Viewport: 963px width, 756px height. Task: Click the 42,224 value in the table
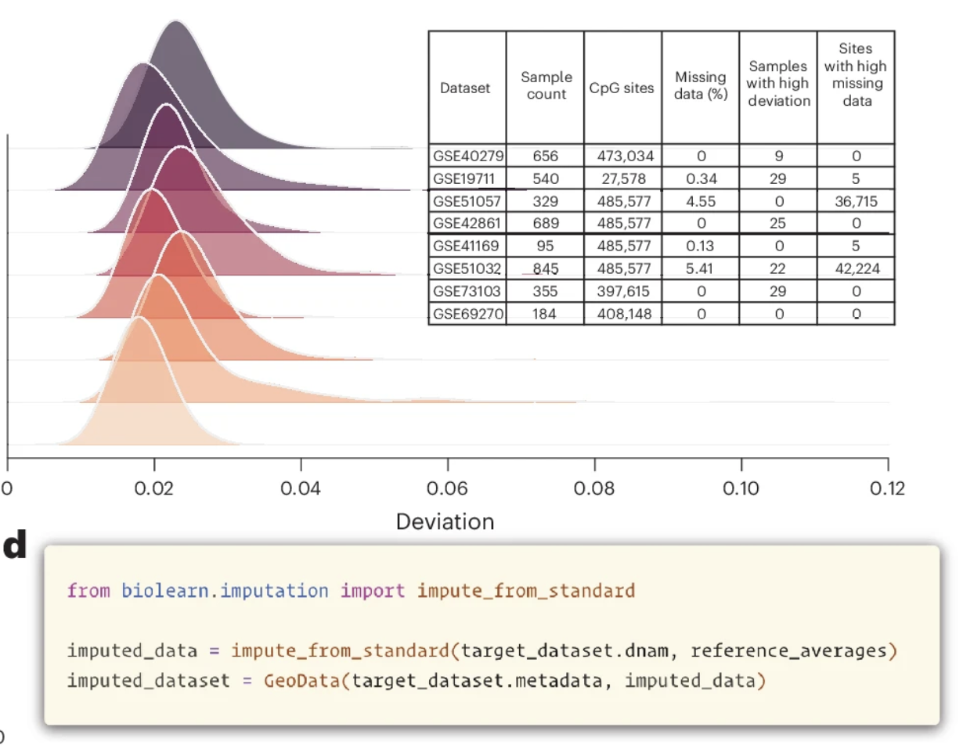click(x=856, y=268)
